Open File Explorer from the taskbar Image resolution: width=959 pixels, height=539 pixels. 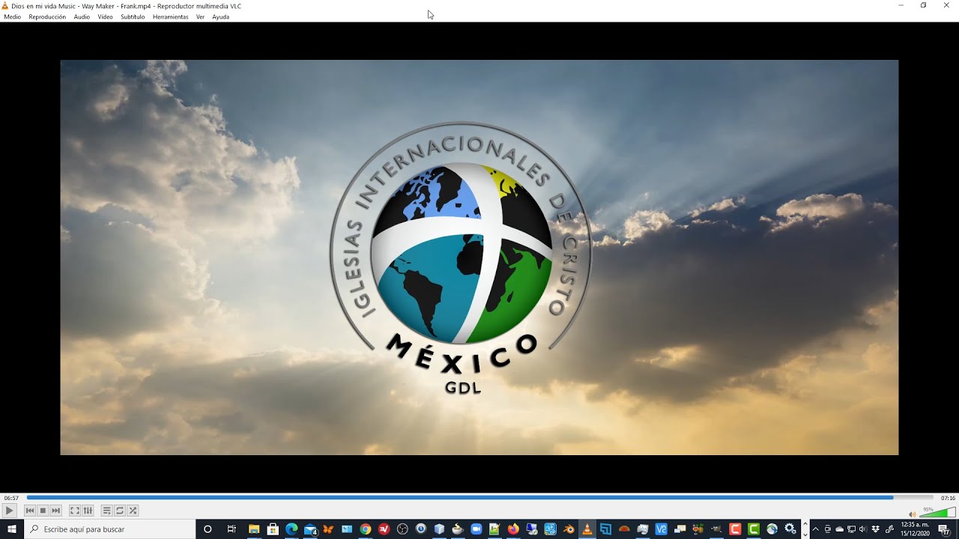click(x=254, y=529)
